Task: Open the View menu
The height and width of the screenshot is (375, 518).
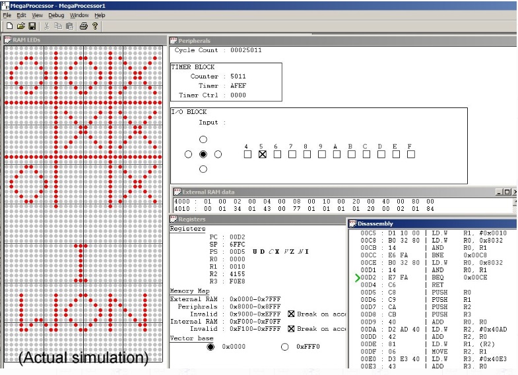Action: (37, 15)
